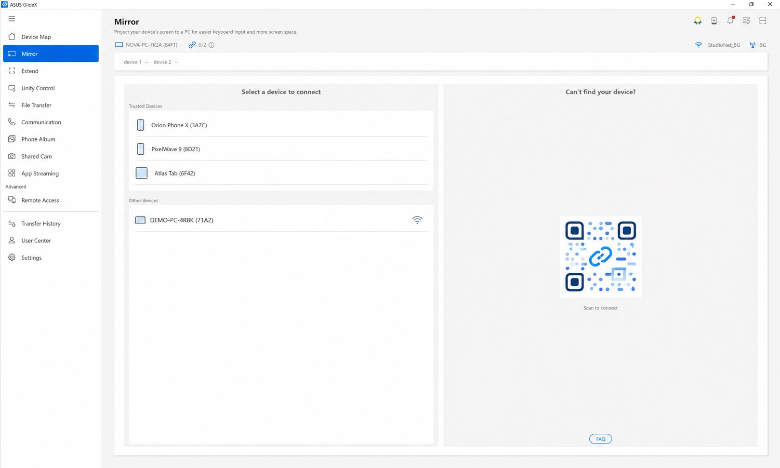Go to Extend in the sidebar
The image size is (780, 468).
(51, 71)
